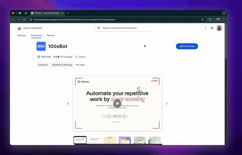Click the Add to Chrome button
This screenshot has width=242, height=155.
tap(187, 46)
